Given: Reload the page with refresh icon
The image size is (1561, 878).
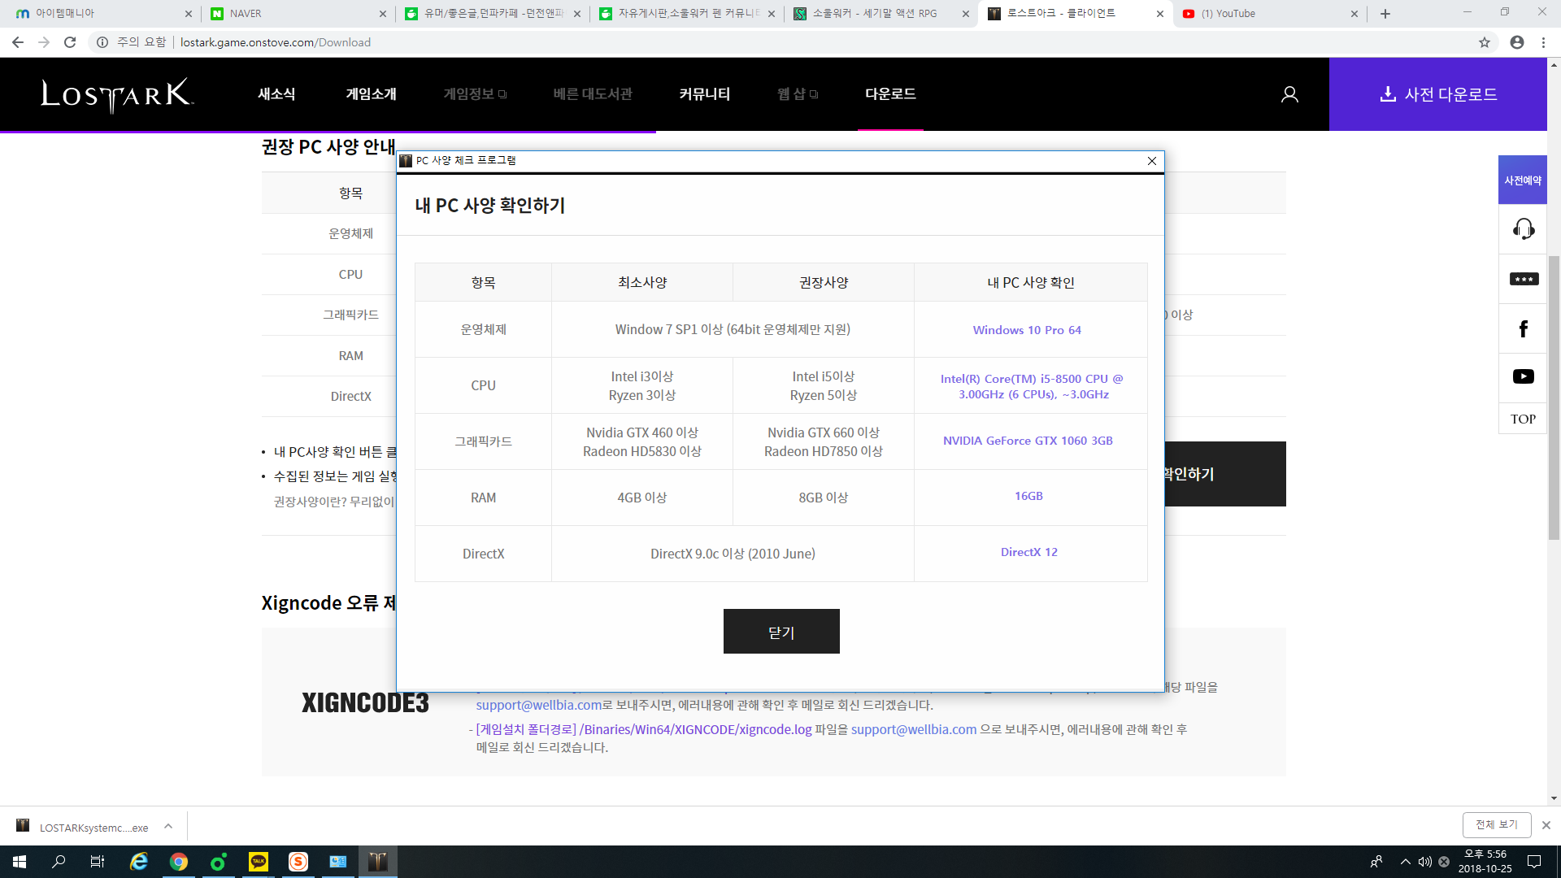Looking at the screenshot, I should point(70,42).
